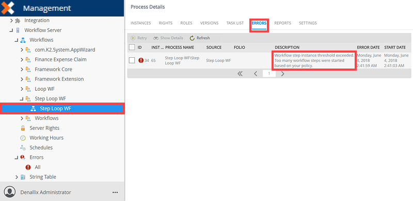This screenshot has width=413, height=201.
Task: Click the red error icon beside All
Action: (x=28, y=167)
